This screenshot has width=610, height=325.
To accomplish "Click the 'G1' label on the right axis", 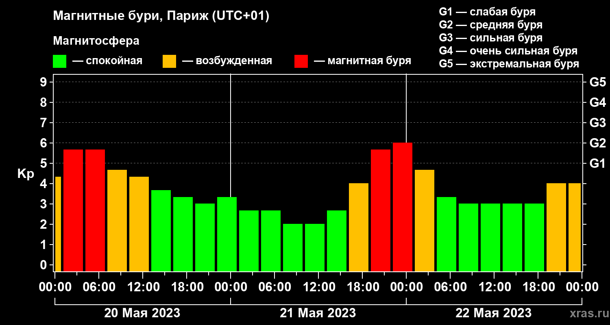I will 597,163.
